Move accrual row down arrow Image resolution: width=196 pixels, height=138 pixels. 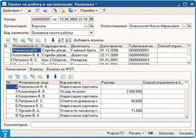tap(55, 76)
